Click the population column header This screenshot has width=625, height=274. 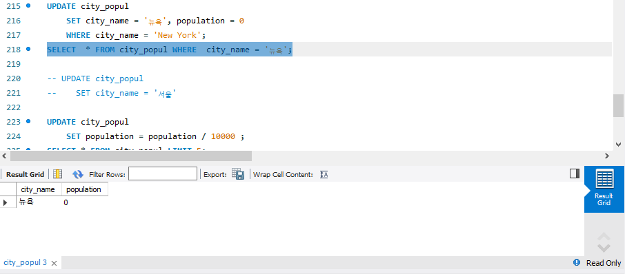[x=83, y=189]
